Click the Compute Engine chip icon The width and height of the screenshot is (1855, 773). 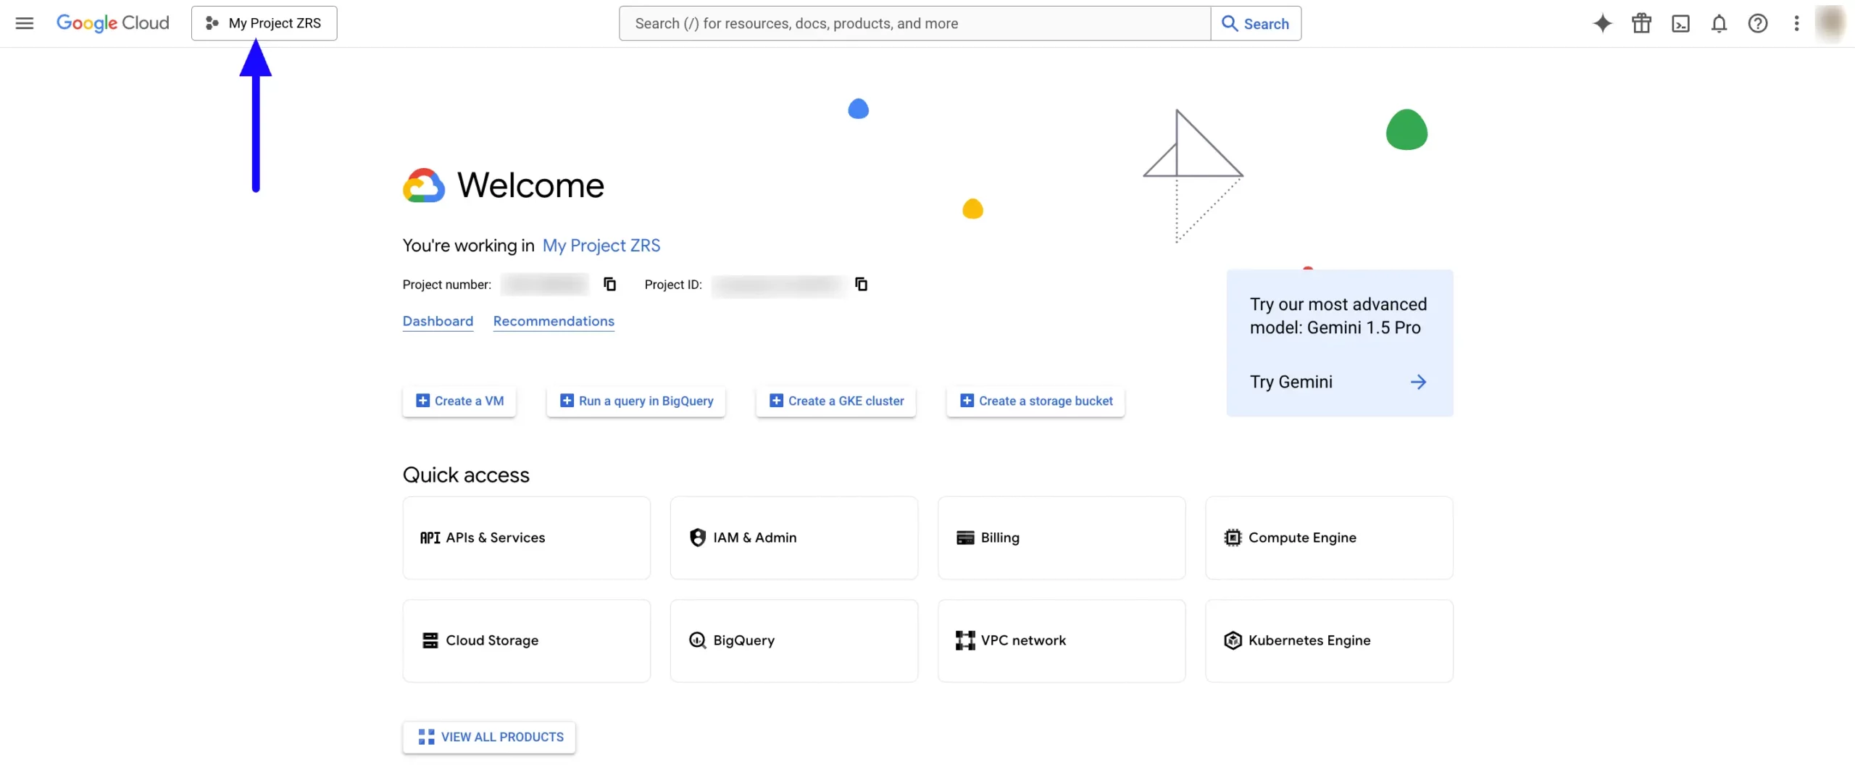tap(1233, 538)
